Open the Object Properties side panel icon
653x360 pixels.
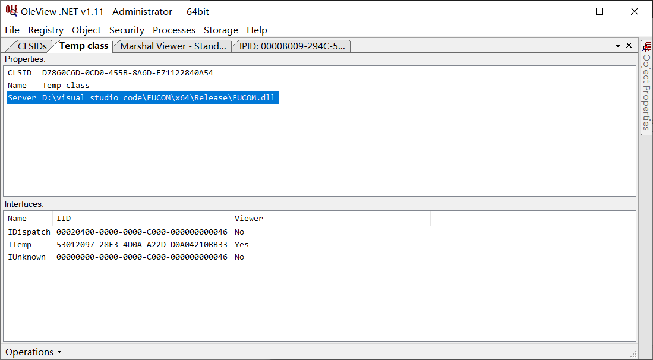(x=646, y=46)
